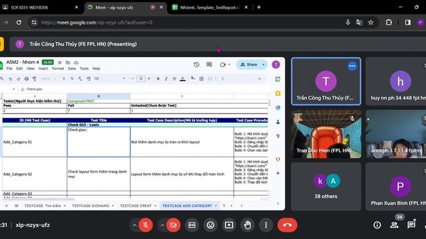Decrease font size with minus button
The height and width of the screenshot is (239, 426).
(132, 78)
